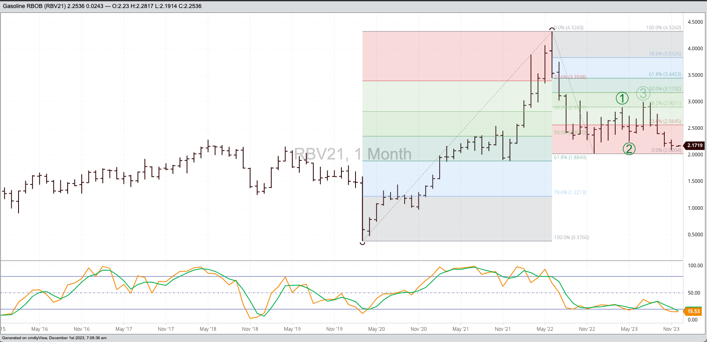Click the 78.6% (1.2213) retracement label
This screenshot has height=342, width=707.
[x=570, y=193]
